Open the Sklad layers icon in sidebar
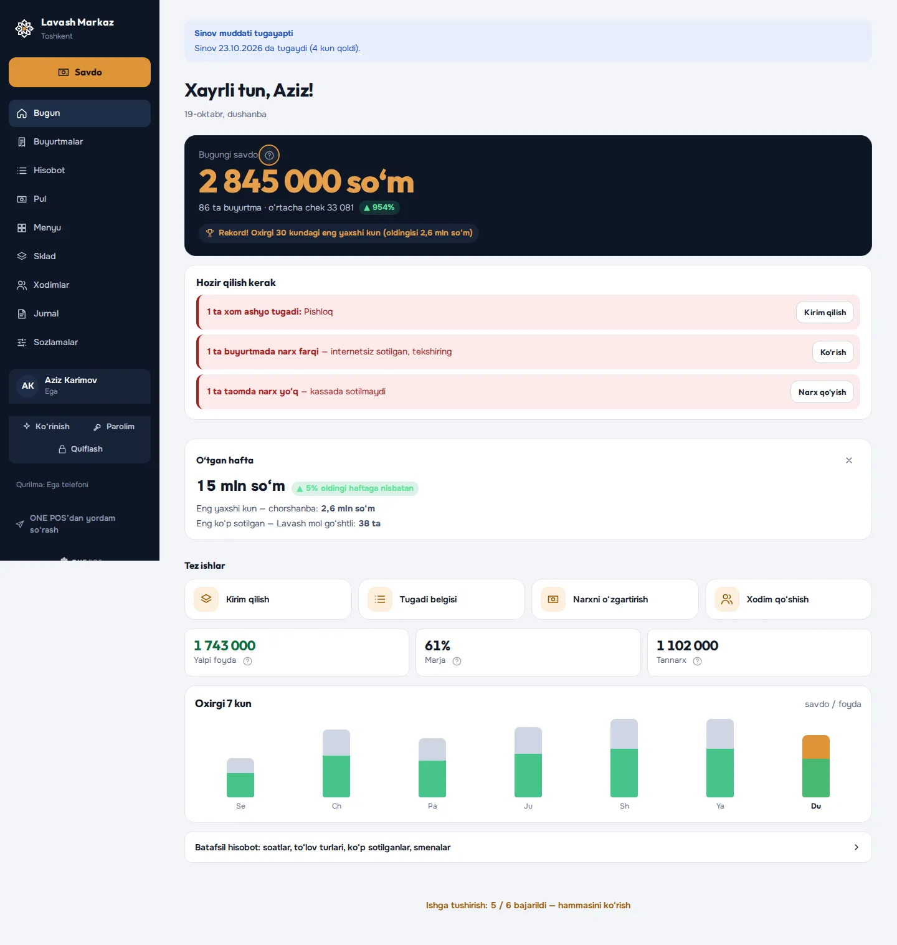The width and height of the screenshot is (897, 945). click(22, 256)
